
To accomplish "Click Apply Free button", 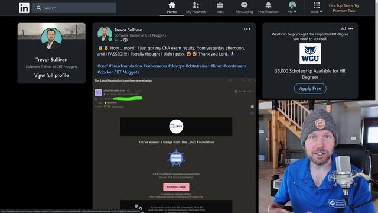I will coord(310,89).
